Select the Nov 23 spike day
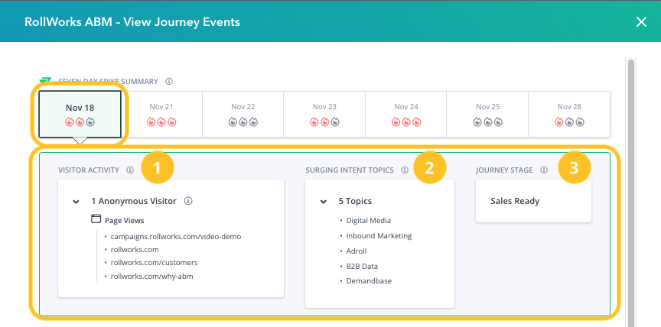The height and width of the screenshot is (327, 661). 324,114
